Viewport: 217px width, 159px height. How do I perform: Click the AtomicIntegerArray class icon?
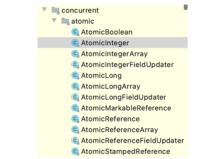[x=75, y=54]
